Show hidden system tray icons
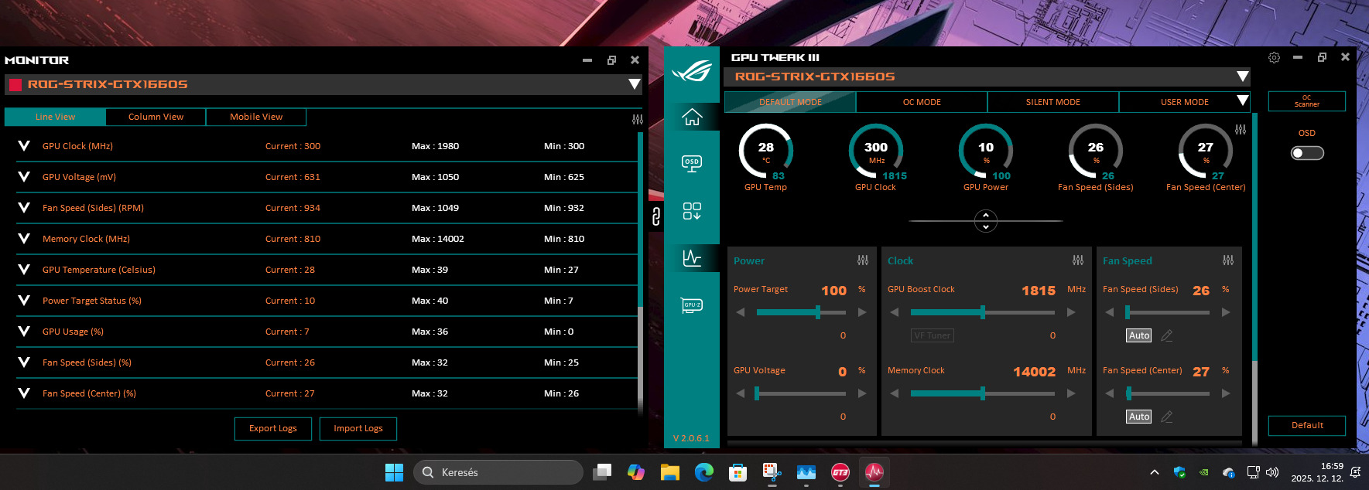The image size is (1369, 490). point(1155,472)
